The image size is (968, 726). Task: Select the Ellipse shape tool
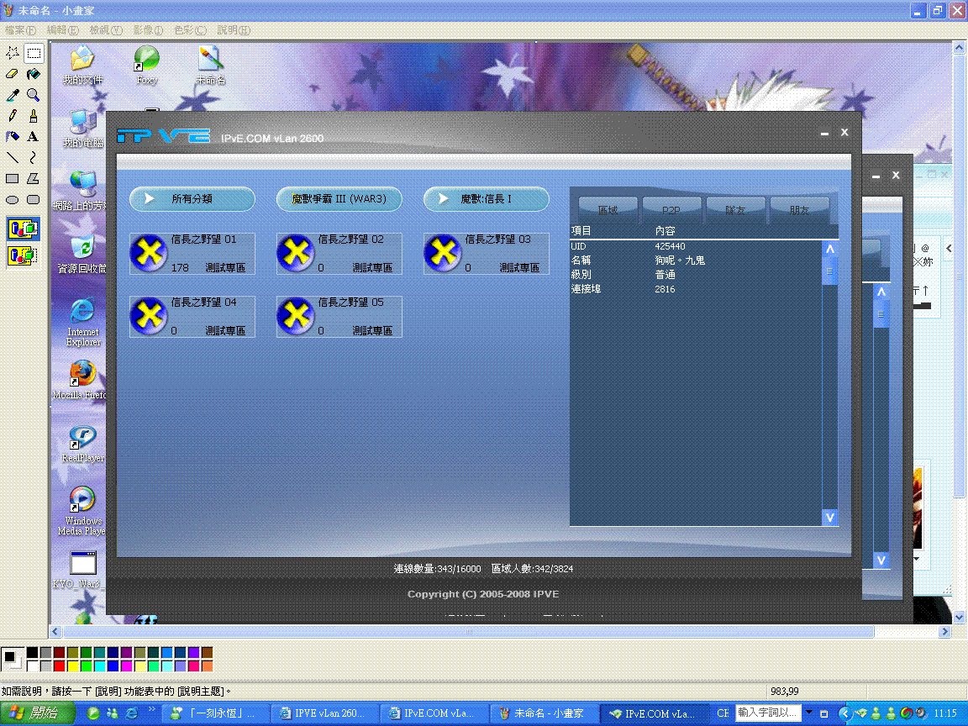tap(13, 199)
